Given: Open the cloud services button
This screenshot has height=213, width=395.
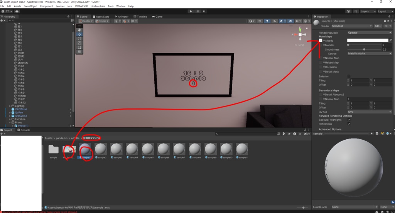Looking at the screenshot, I should click(17, 11).
